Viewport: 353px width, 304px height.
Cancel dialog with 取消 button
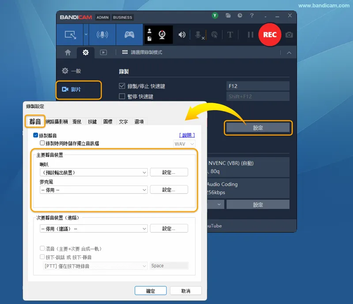point(186,291)
